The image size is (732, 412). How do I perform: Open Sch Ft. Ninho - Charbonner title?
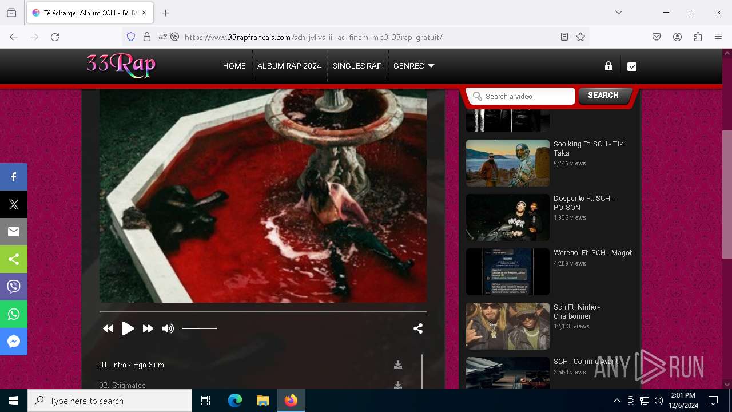click(576, 312)
